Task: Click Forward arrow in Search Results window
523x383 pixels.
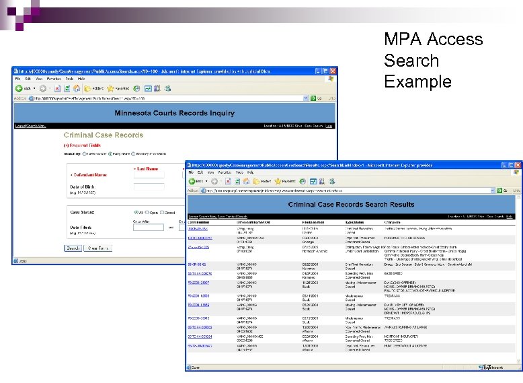Action: [214, 181]
